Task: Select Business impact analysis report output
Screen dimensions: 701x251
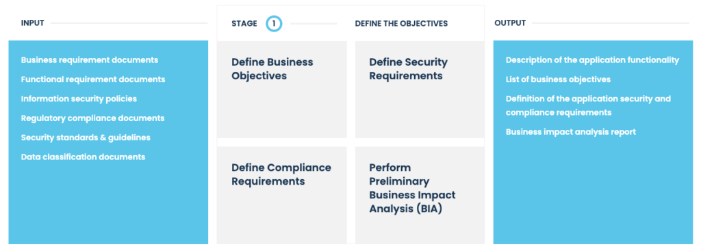Action: click(x=571, y=132)
